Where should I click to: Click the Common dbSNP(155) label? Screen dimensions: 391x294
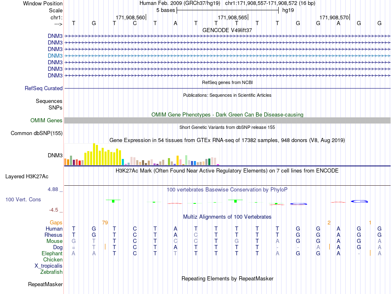(37, 133)
